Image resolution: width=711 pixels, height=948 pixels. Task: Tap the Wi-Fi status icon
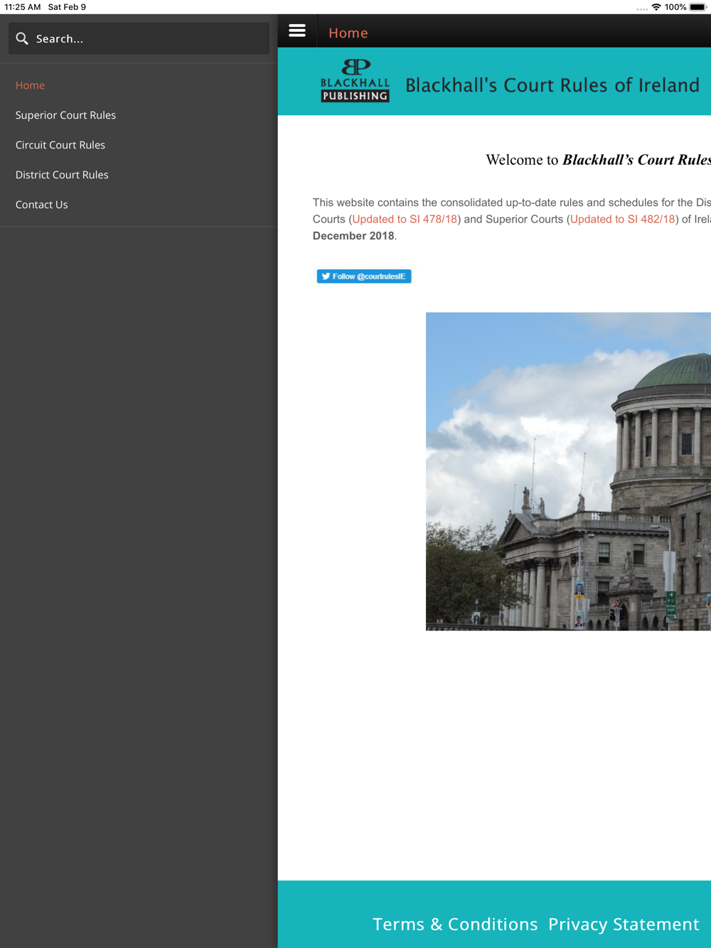656,7
